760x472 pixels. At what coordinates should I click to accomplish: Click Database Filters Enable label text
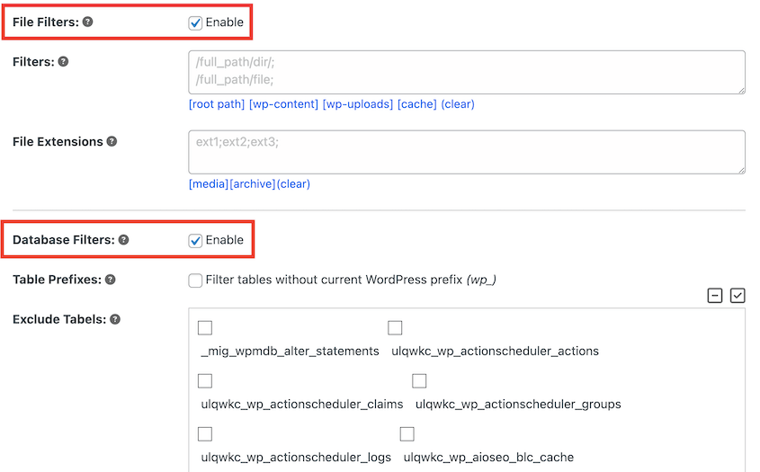[x=225, y=240]
